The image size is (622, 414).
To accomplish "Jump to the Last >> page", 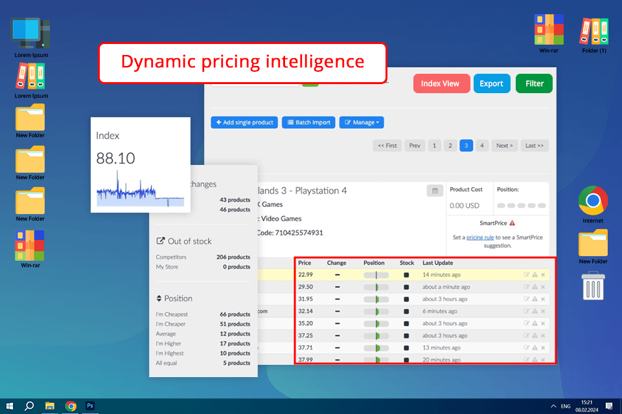I will click(x=534, y=146).
